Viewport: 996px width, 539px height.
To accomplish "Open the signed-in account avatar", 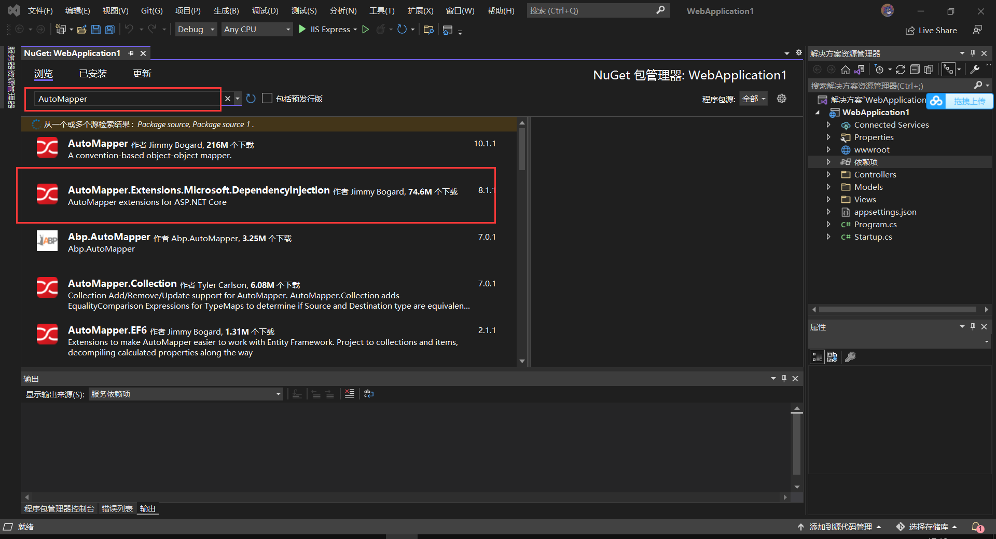I will click(888, 10).
